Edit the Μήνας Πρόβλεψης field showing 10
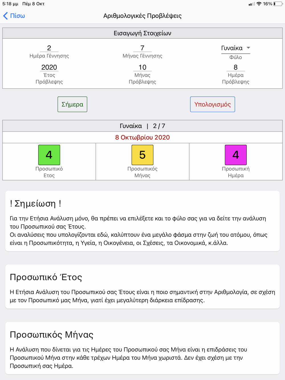The height and width of the screenshot is (380, 285). point(142,67)
